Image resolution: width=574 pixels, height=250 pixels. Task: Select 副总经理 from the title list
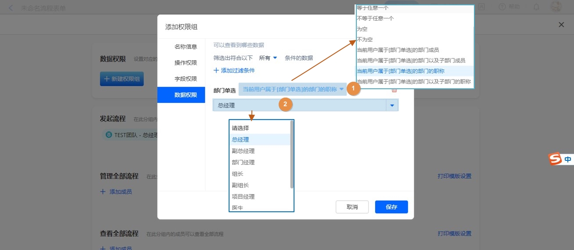point(243,151)
